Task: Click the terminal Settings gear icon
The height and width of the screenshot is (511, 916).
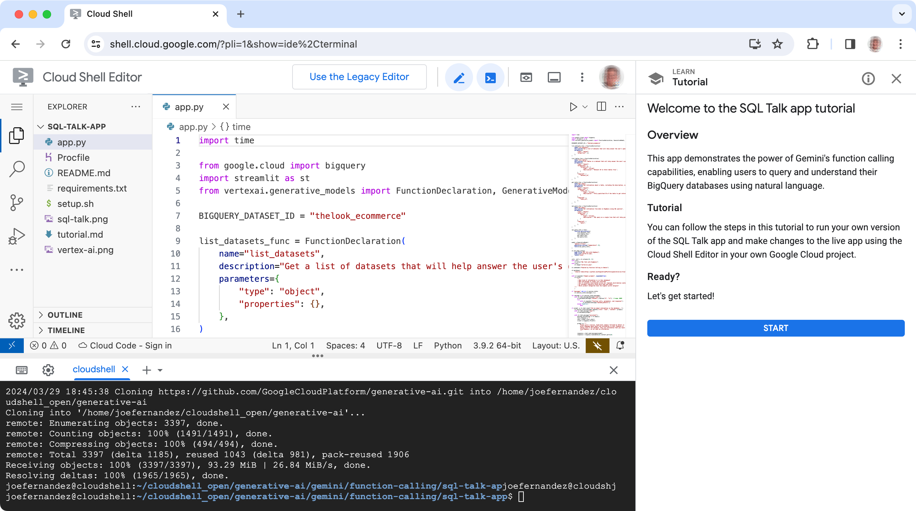Action: point(48,369)
